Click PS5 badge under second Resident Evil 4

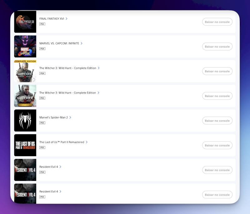coord(42,197)
